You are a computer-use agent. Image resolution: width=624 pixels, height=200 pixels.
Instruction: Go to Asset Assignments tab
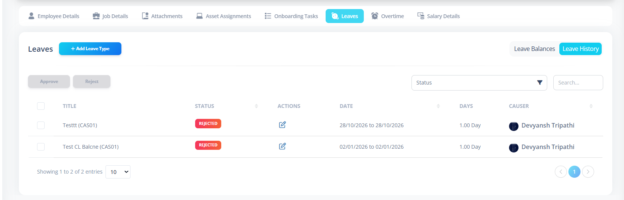point(224,16)
